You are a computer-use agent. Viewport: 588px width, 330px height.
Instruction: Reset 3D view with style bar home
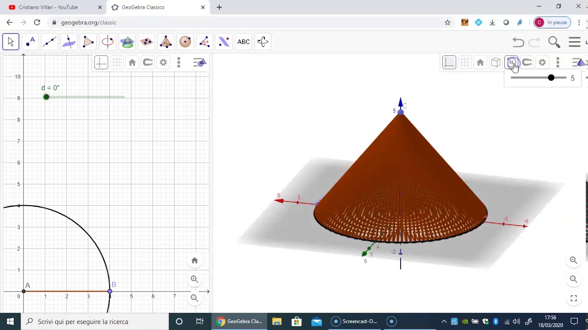point(481,62)
